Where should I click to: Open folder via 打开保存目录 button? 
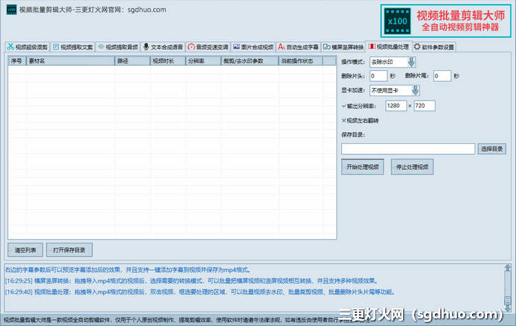point(69,250)
